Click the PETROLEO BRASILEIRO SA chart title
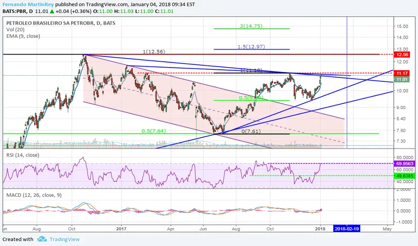Viewport: 418px width, 246px height. pyautogui.click(x=61, y=23)
